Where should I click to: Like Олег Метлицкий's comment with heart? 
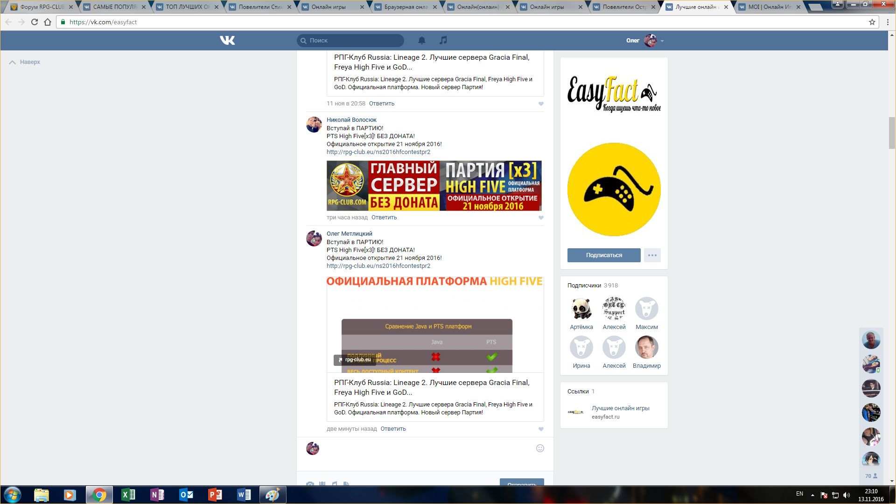[541, 429]
